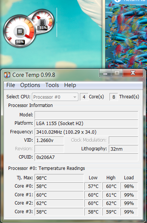The width and height of the screenshot is (147, 223).
Task: Click the Frequency field 3410.02MHz
Action: (x=86, y=132)
